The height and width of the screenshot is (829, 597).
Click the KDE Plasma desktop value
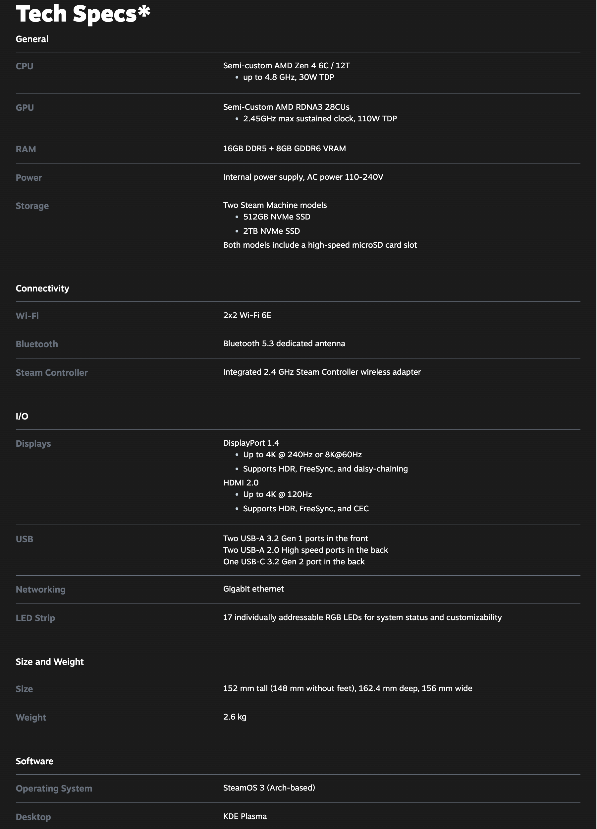pos(245,816)
